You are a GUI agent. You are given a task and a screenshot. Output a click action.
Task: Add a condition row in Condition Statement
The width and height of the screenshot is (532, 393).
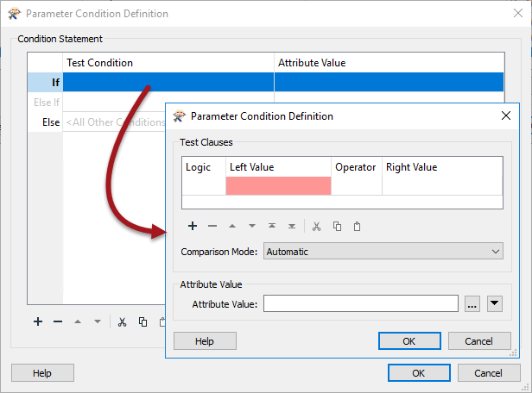pyautogui.click(x=38, y=321)
